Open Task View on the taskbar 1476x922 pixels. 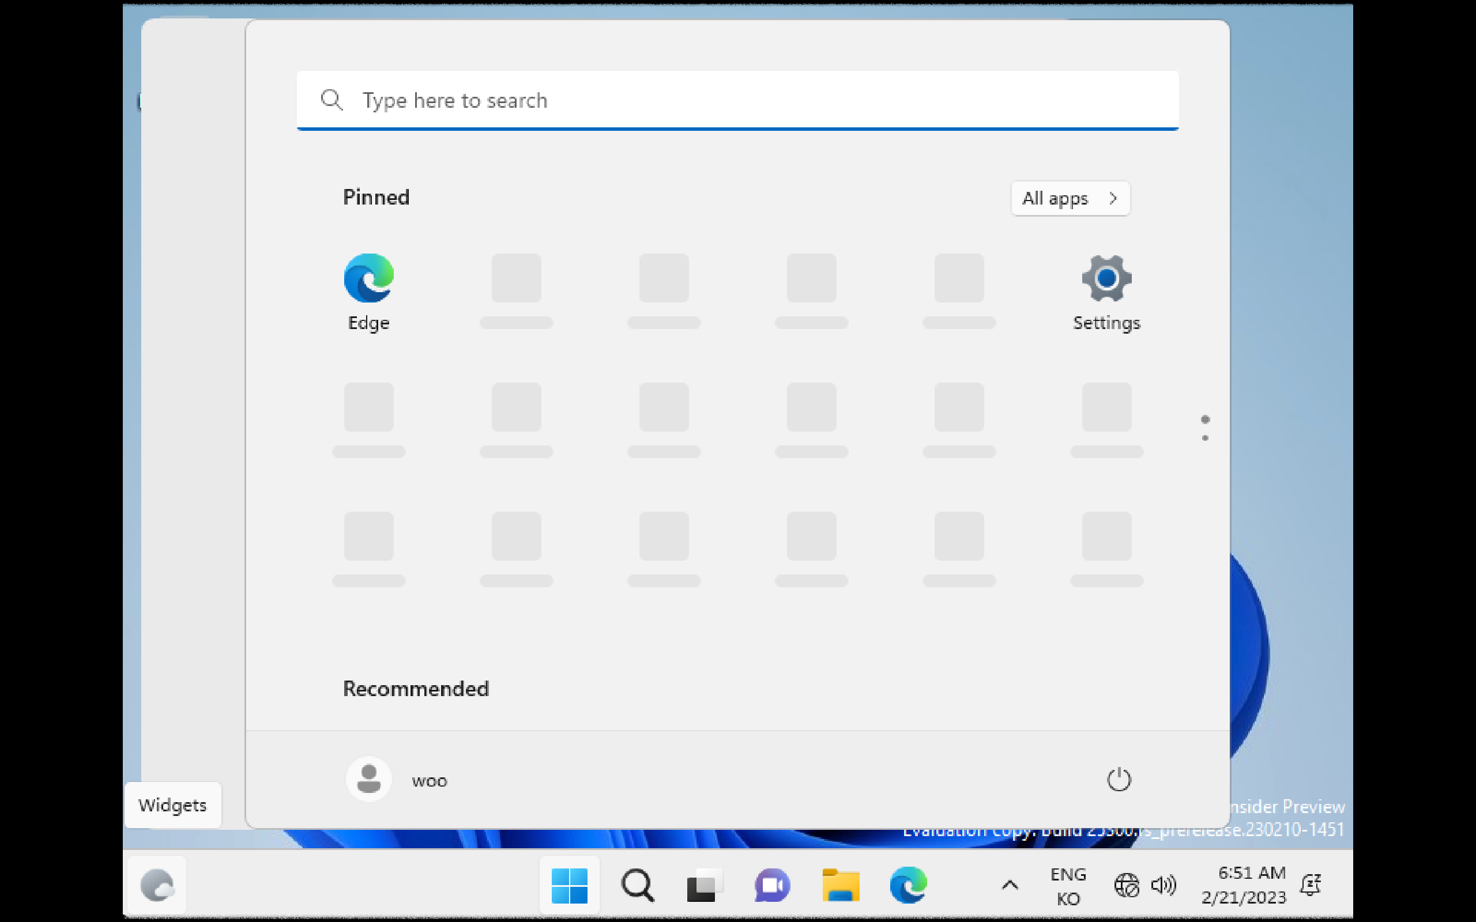tap(705, 885)
